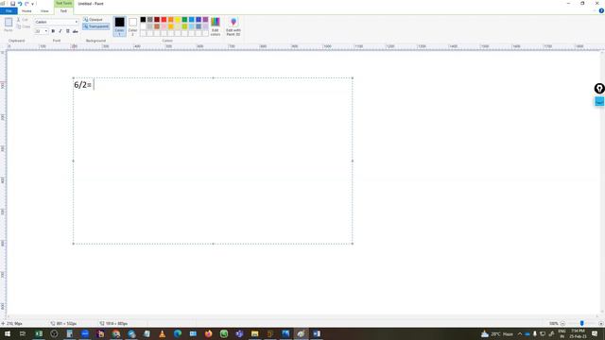
Task: Click the Cut button
Action: (23, 19)
